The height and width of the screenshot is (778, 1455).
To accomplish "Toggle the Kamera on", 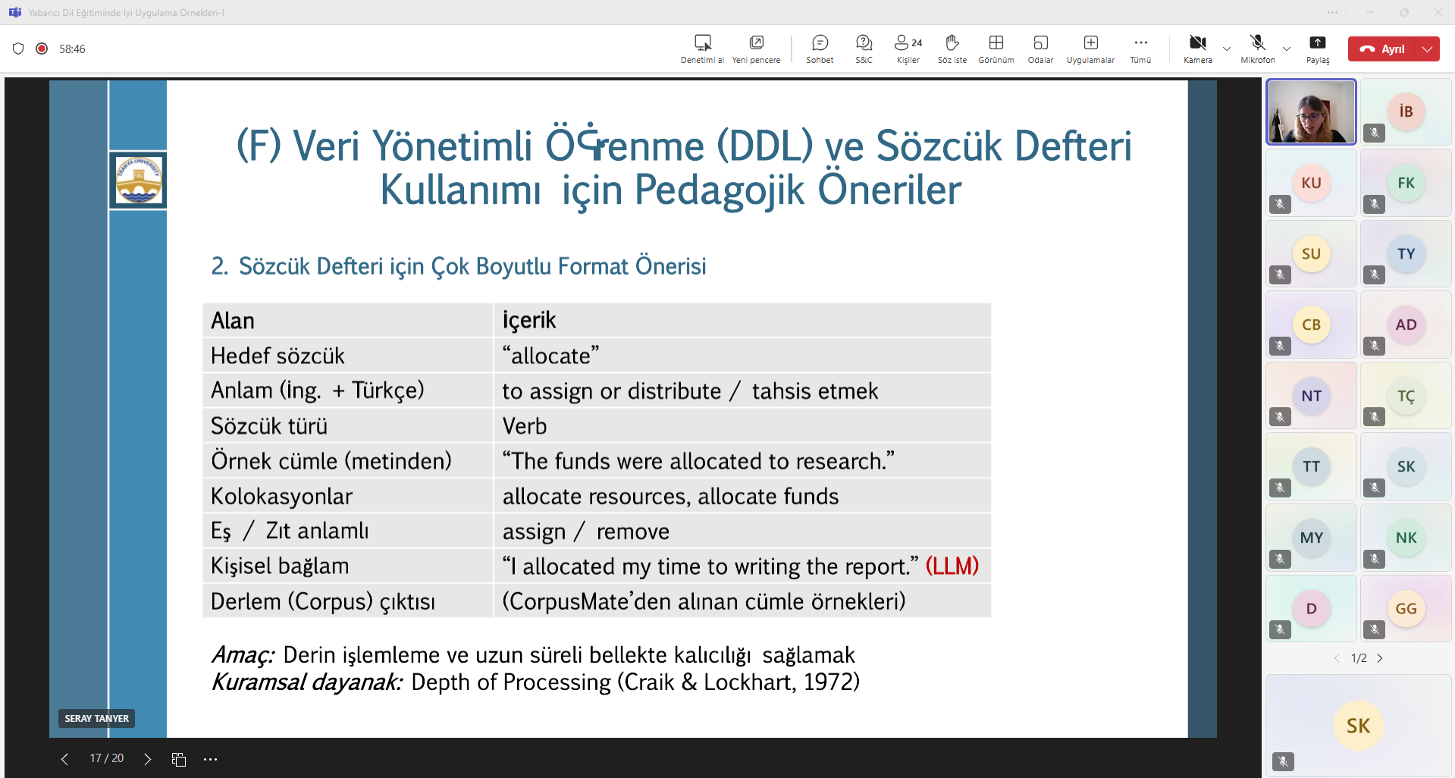I will (1197, 49).
